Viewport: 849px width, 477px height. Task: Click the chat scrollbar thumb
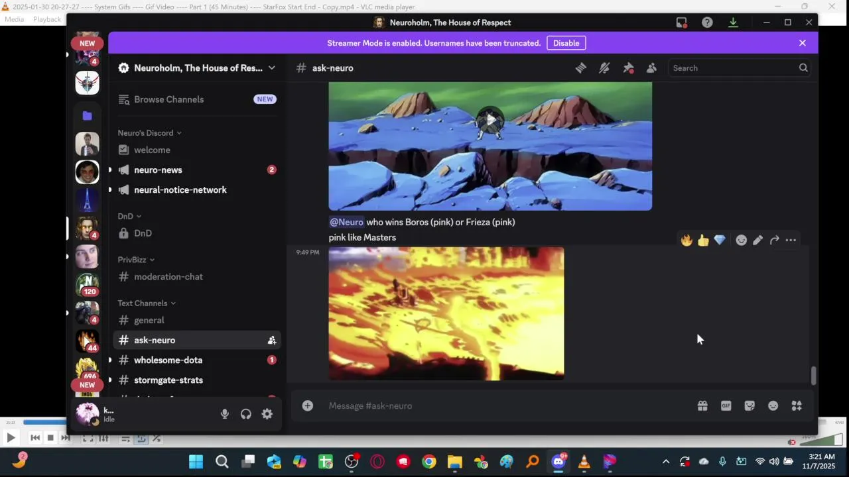point(814,376)
